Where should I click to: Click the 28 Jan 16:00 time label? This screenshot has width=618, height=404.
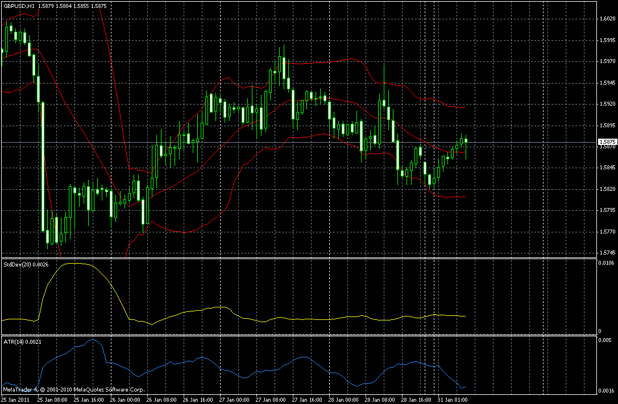pos(416,400)
